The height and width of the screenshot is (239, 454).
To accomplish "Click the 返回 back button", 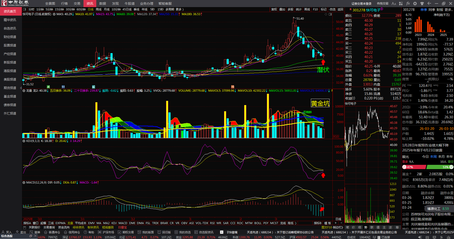I will click(340, 9).
